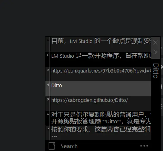Select the sabrogden.github.io/Ditto clip
The image size is (163, 151).
[98, 104]
